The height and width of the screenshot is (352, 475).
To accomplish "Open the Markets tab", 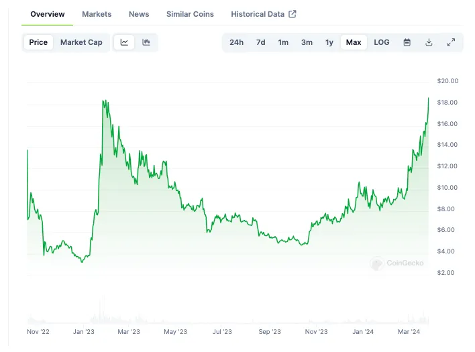I will click(97, 14).
